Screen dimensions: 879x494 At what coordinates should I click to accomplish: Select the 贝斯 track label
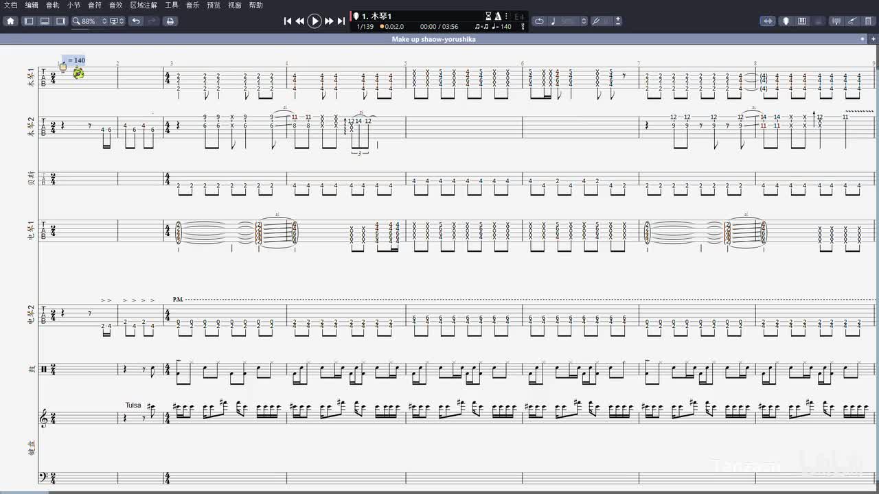(31, 180)
